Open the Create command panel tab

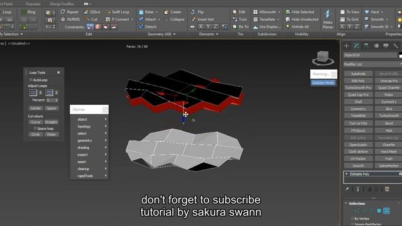(x=347, y=46)
